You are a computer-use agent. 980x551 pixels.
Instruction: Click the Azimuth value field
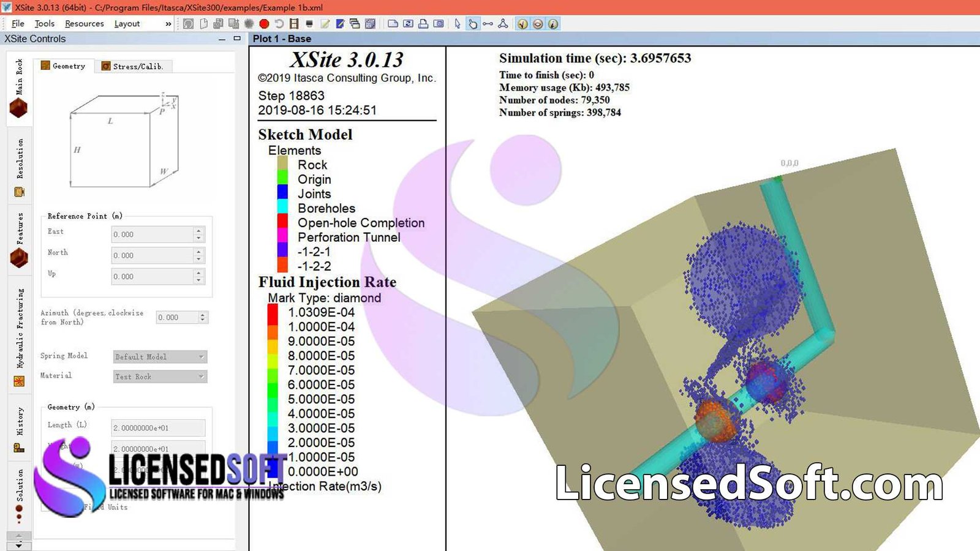(x=177, y=317)
